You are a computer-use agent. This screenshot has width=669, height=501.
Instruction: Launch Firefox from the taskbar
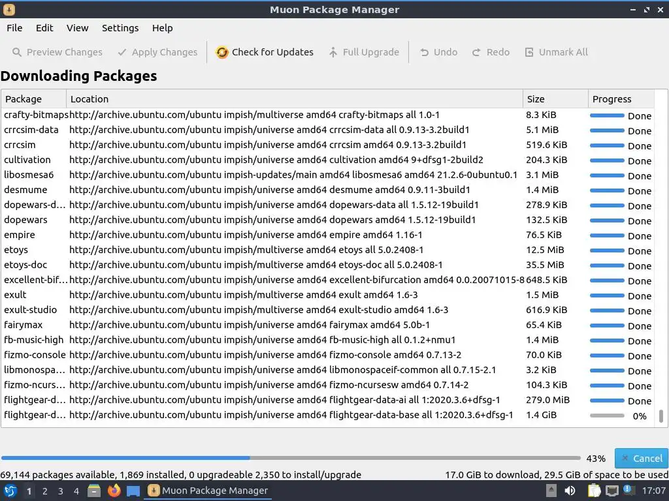[114, 491]
